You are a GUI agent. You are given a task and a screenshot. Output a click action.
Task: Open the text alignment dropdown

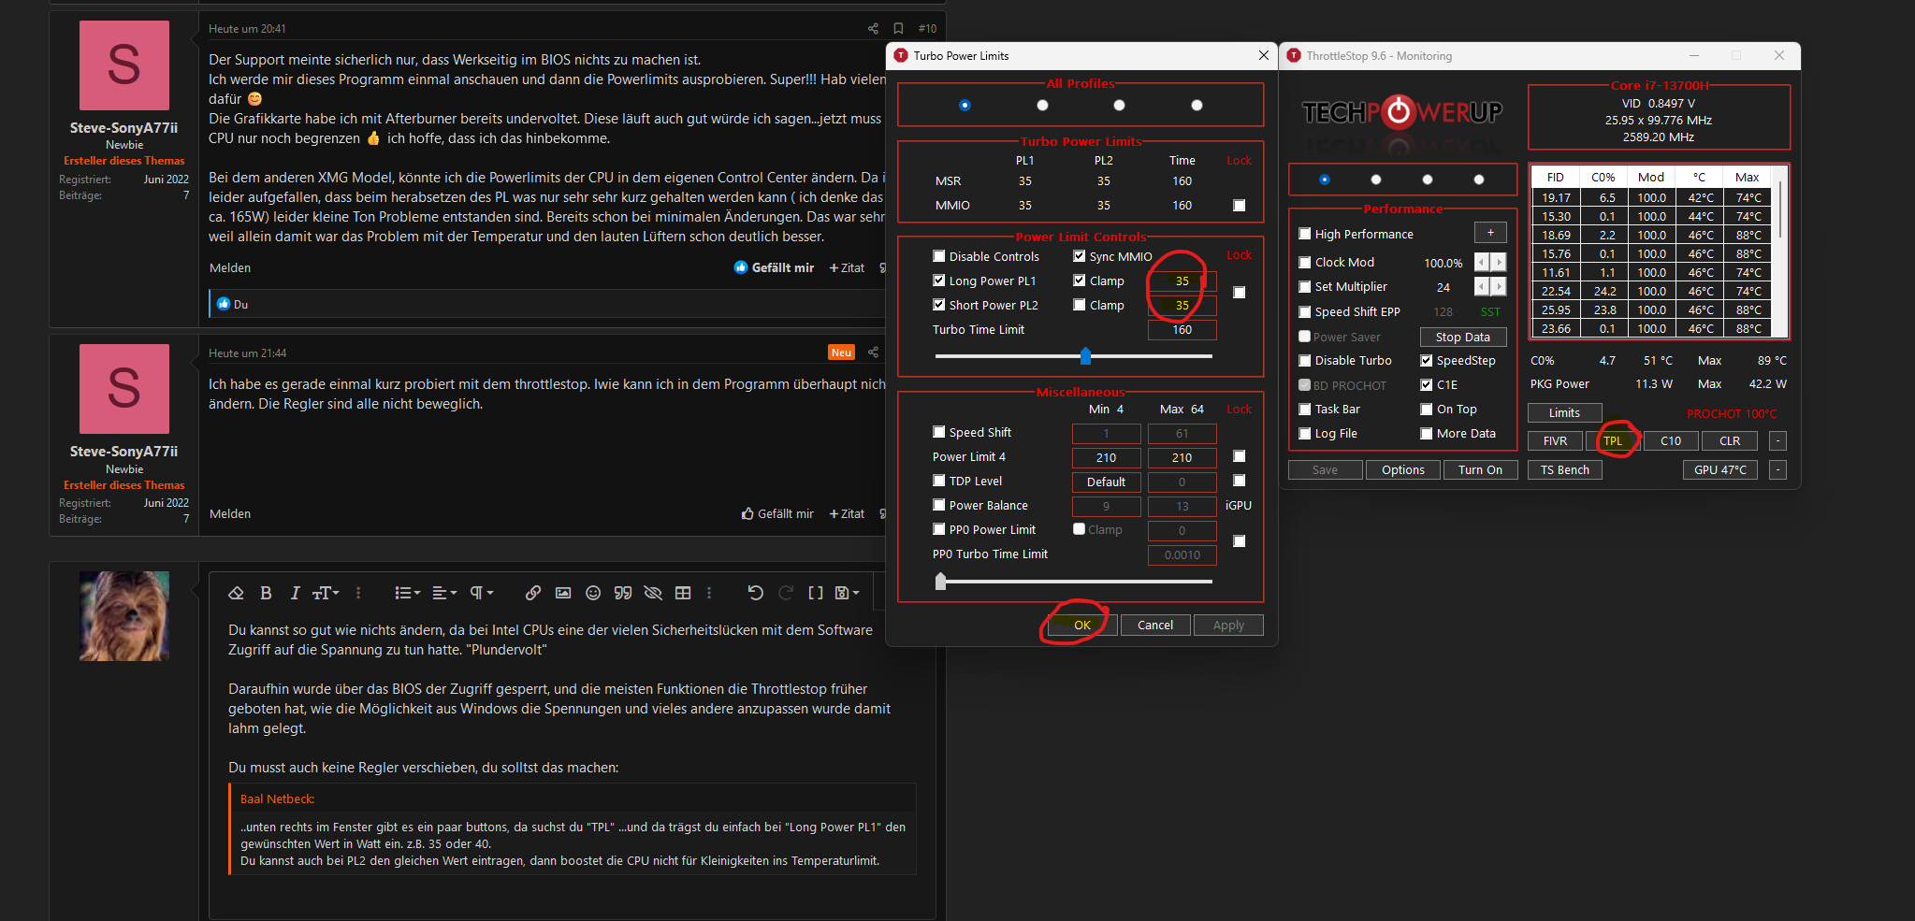[444, 593]
